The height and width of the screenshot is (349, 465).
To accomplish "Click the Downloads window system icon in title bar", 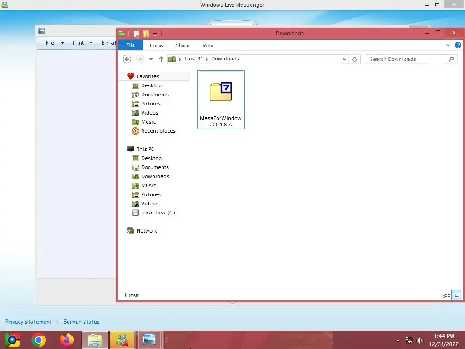I will tap(122, 34).
